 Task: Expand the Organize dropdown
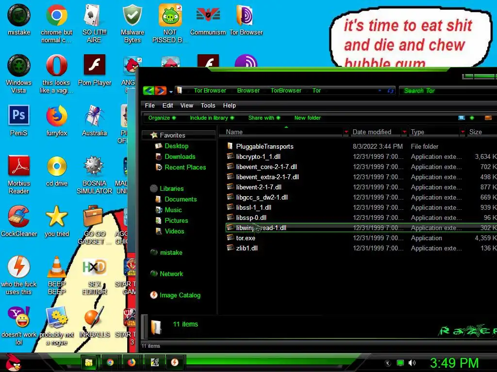[x=162, y=118]
